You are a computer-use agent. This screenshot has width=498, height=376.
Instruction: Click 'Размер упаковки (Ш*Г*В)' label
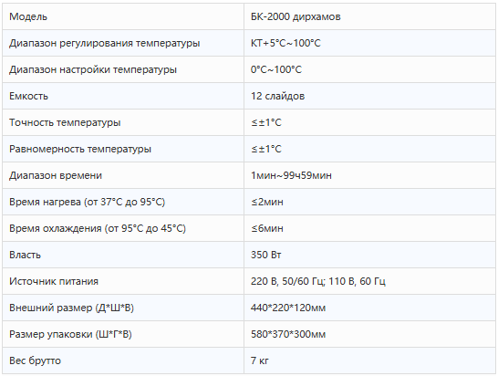(70, 334)
